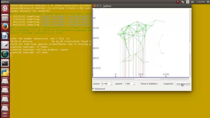210x118 pixels.
Task: Click 'scanning topology: all done.' terminal line
Action: tap(30, 52)
